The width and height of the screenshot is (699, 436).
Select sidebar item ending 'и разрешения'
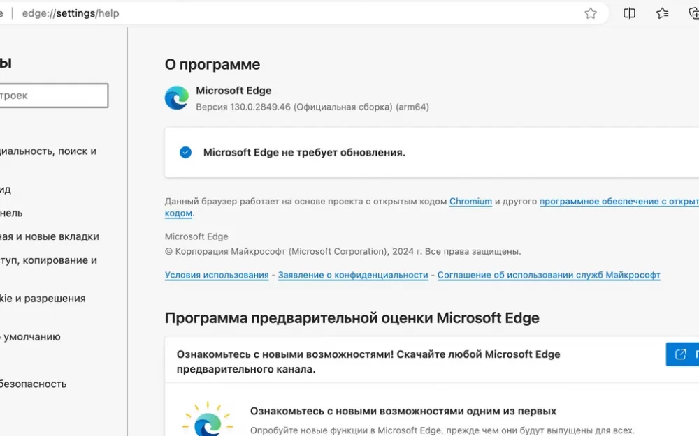pyautogui.click(x=43, y=299)
